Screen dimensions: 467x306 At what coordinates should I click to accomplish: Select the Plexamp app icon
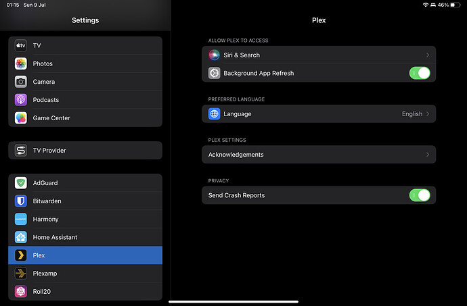pyautogui.click(x=21, y=274)
